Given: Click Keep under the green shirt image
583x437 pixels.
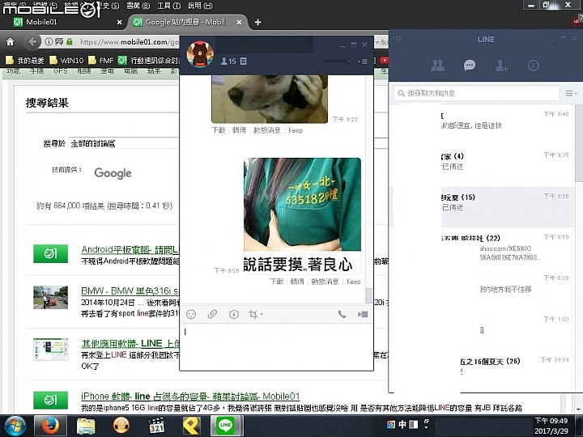Looking at the screenshot, I should (354, 282).
